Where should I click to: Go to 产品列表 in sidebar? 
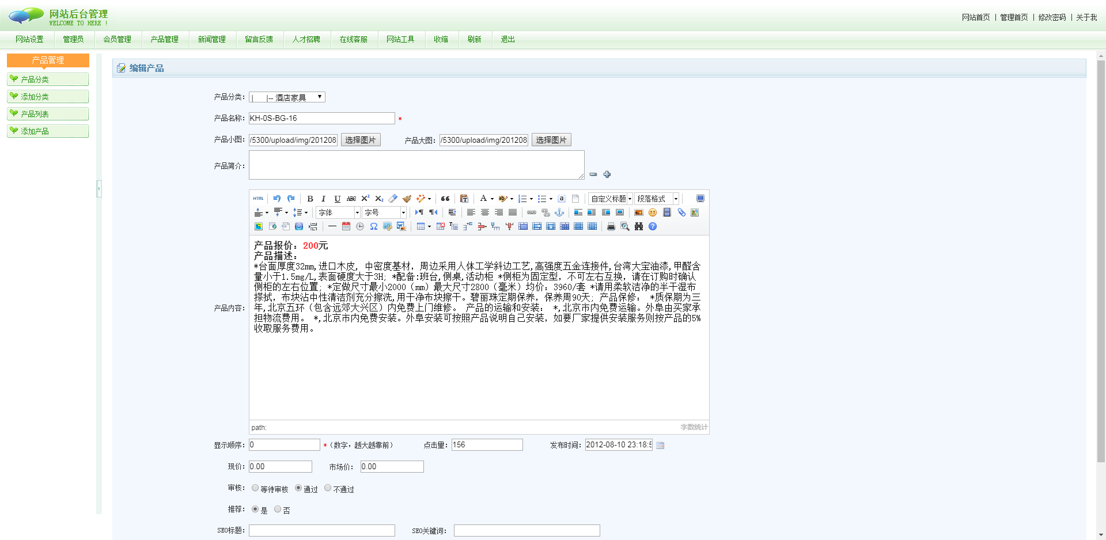click(48, 114)
